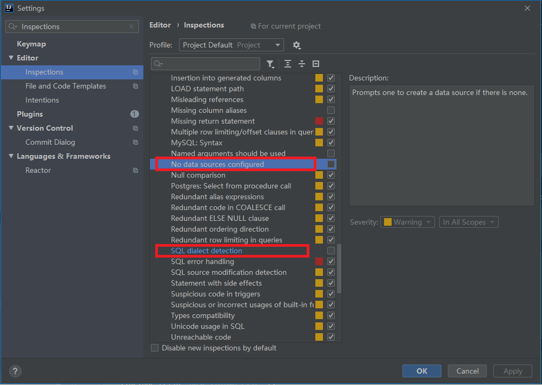
Task: Collapse the Languages & Frameworks section
Action: pos(11,156)
